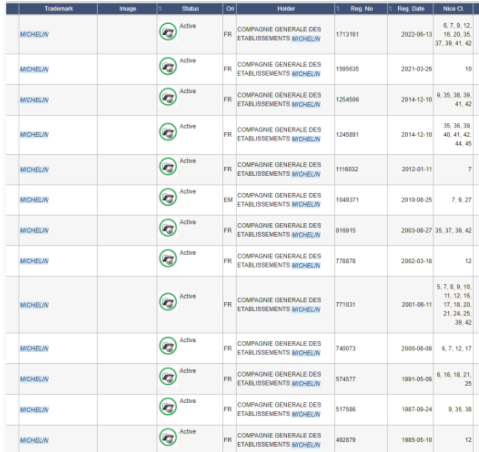Click the Nice Cl. column header
This screenshot has height=452, width=479.
click(453, 8)
